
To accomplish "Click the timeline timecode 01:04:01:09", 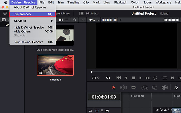I will (x=104, y=97).
